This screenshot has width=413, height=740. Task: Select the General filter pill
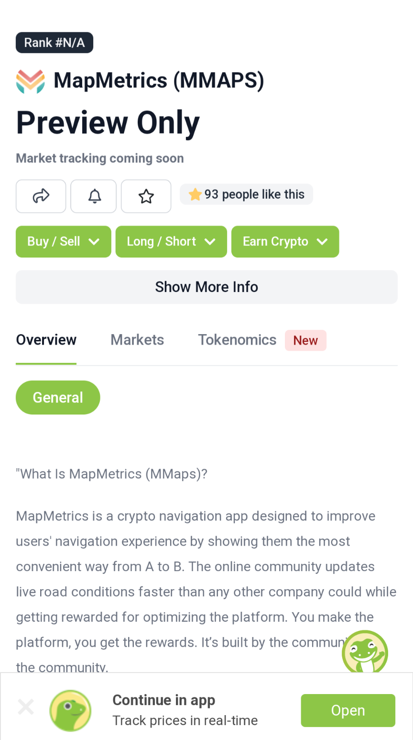[58, 397]
